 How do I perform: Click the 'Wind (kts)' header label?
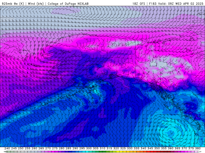[x=36, y=4]
